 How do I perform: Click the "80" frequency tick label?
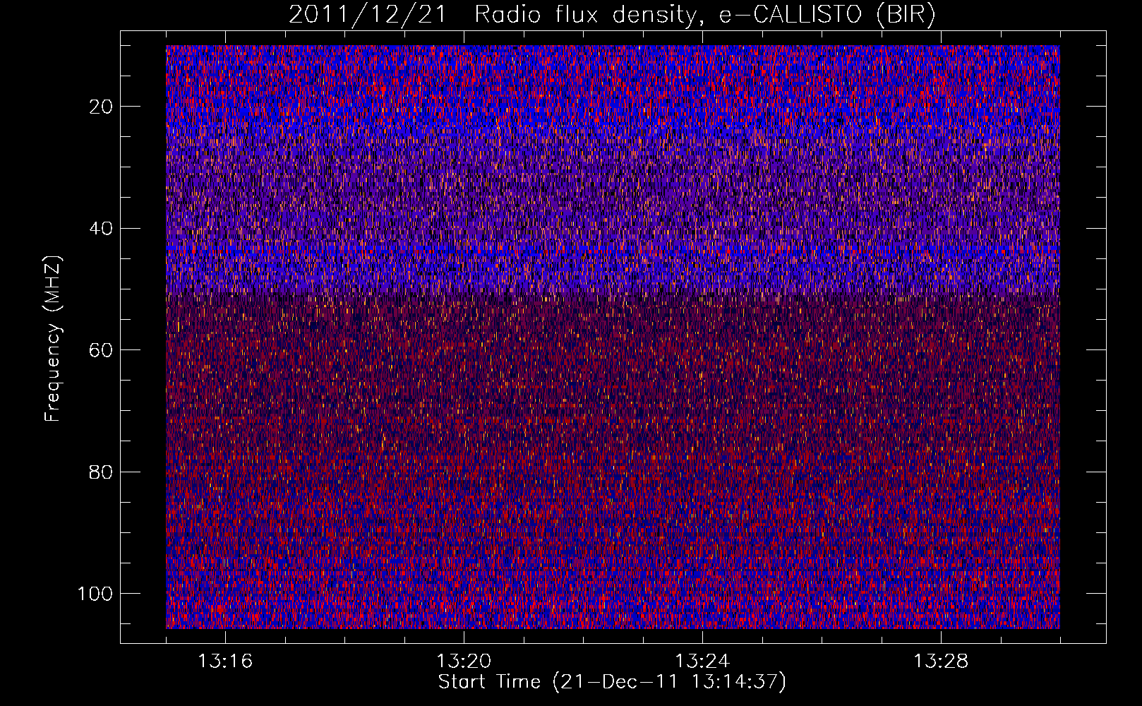pos(102,472)
